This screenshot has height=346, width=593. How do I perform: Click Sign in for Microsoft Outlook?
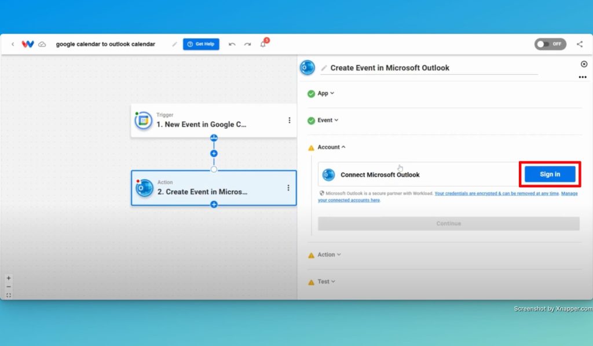[550, 174]
